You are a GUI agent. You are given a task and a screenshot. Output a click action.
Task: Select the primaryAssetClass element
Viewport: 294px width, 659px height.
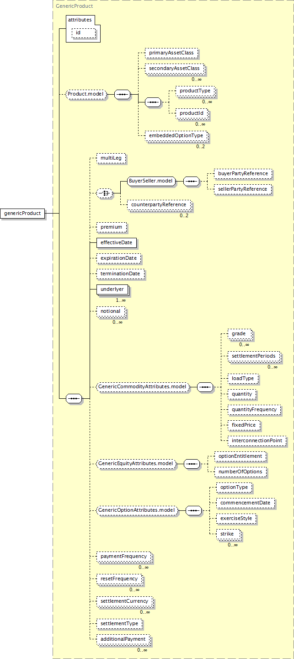[171, 53]
